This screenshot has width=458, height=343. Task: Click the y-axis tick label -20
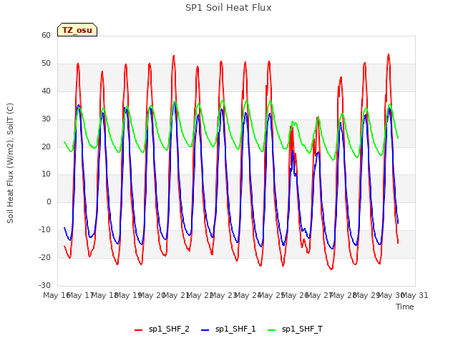(x=45, y=257)
